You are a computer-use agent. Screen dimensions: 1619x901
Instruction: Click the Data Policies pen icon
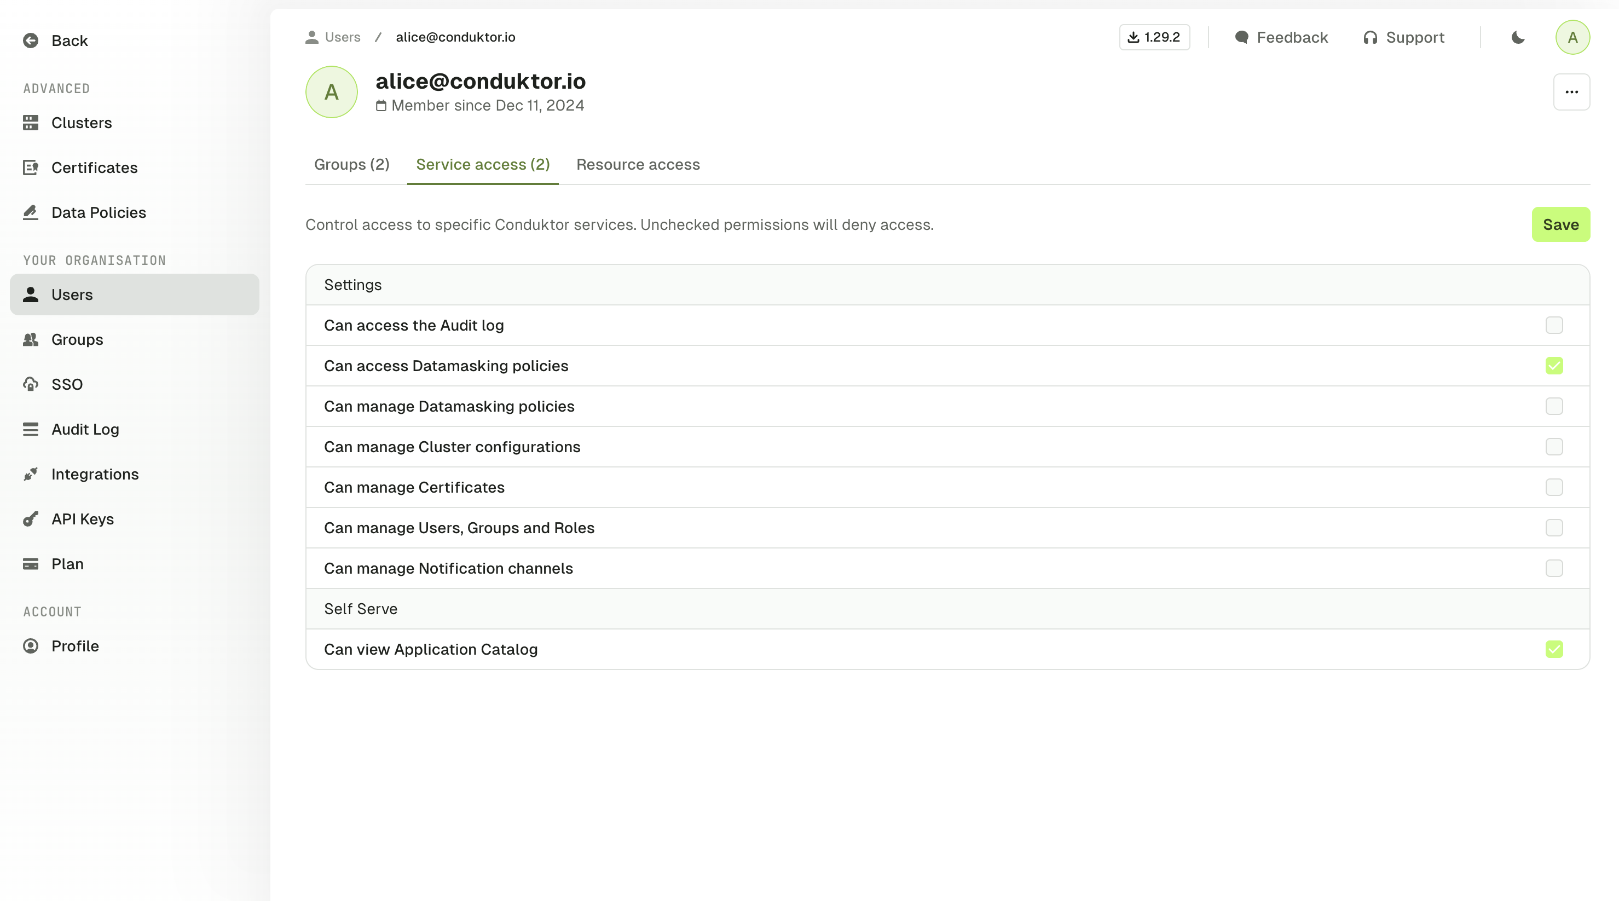tap(31, 212)
